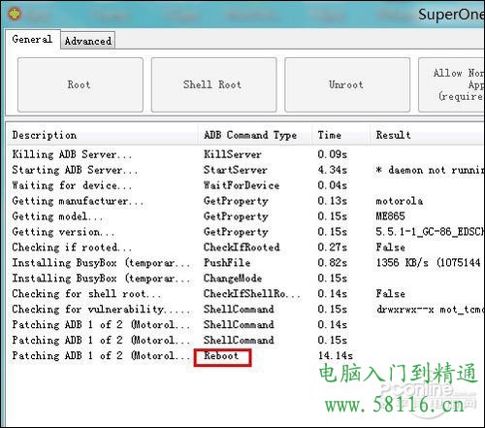Click the CheckIfRooted command cell
485x428 pixels.
pyautogui.click(x=242, y=247)
